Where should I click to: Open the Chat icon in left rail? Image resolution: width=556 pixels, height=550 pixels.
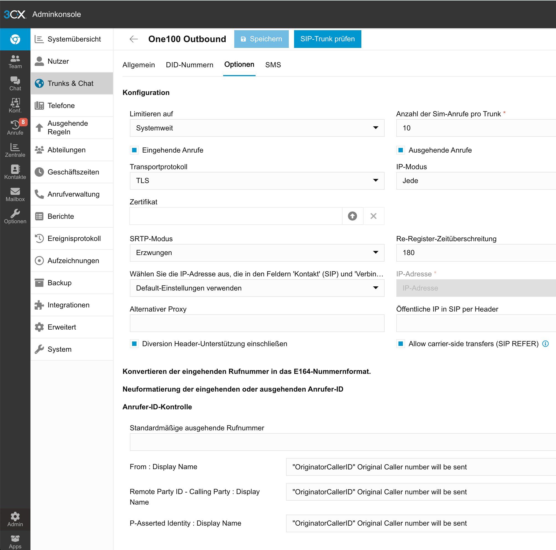point(15,84)
